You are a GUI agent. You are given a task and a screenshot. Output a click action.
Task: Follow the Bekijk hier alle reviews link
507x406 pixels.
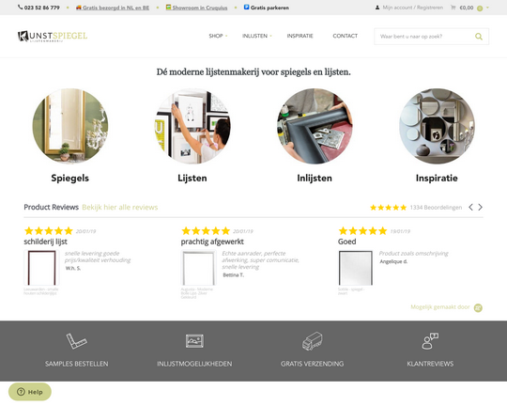pos(119,207)
